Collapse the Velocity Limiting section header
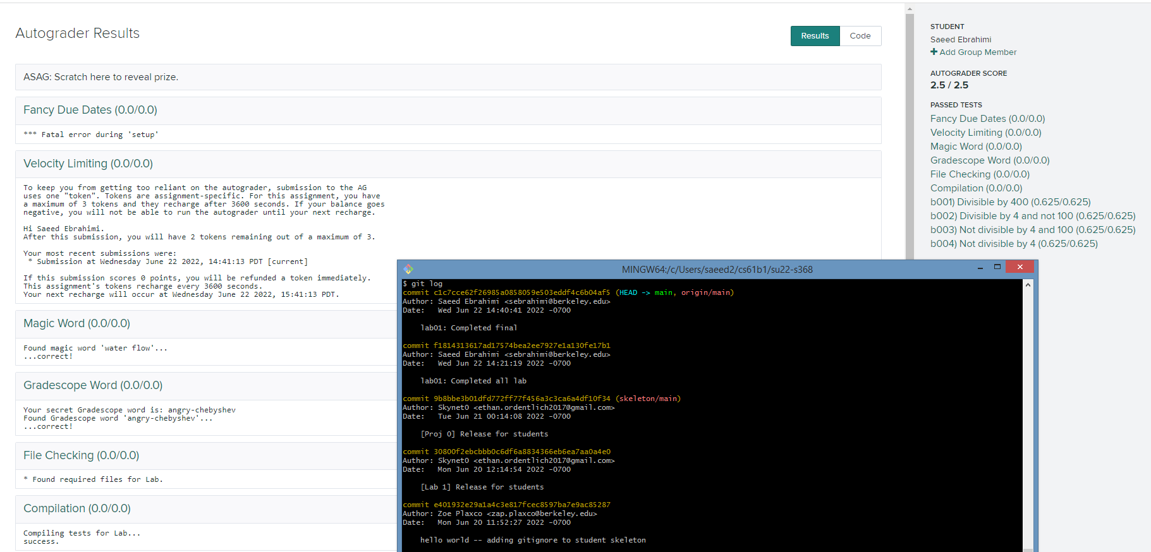This screenshot has width=1151, height=552. (88, 164)
